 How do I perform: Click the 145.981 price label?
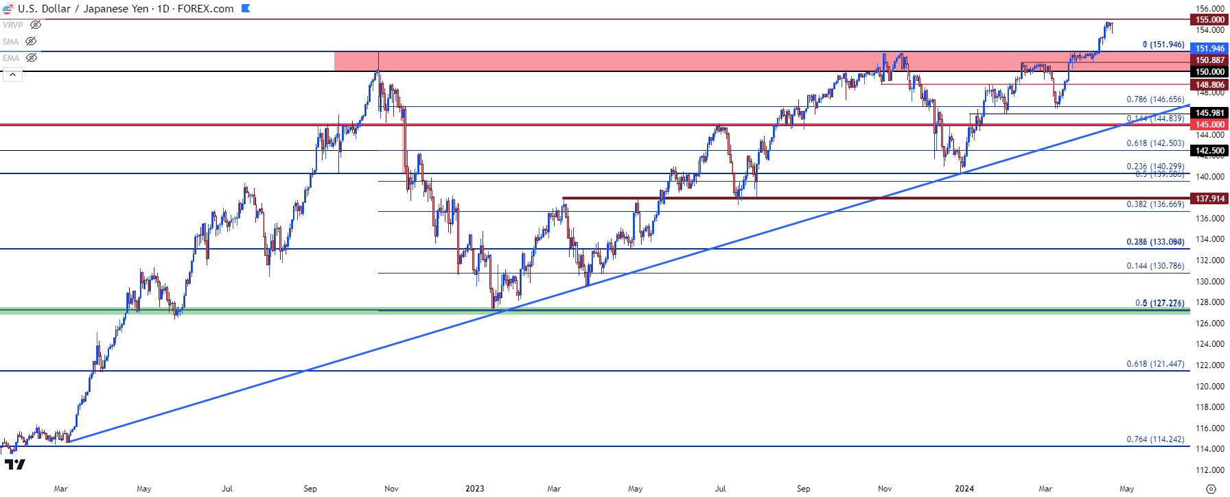pyautogui.click(x=1209, y=113)
